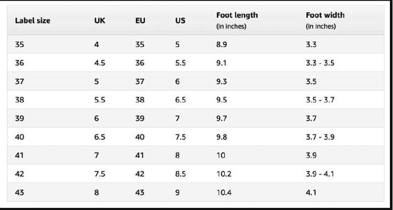The width and height of the screenshot is (393, 210).
Task: Click the Foot width column header
Action: (325, 20)
